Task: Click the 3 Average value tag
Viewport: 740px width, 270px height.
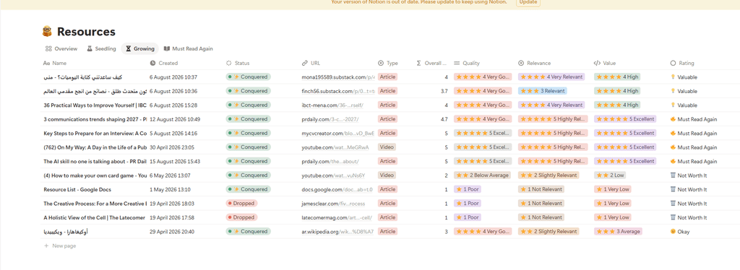Action: pyautogui.click(x=619, y=232)
